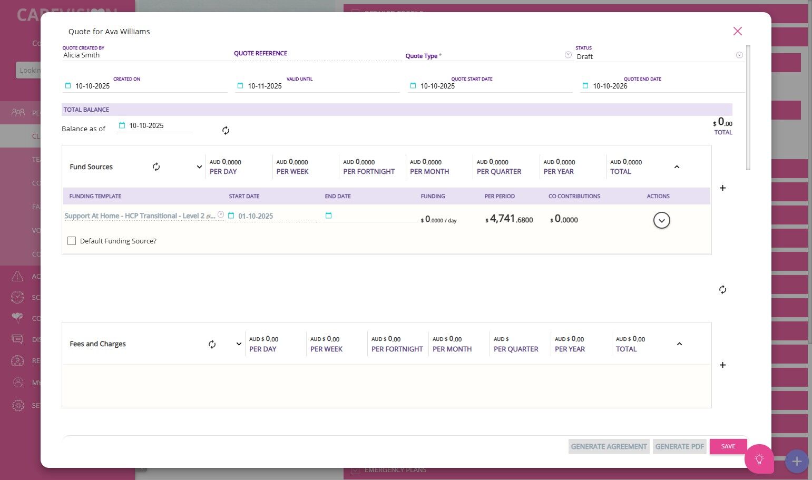
Task: Click the funding row start date 01-10-2025
Action: pos(256,216)
